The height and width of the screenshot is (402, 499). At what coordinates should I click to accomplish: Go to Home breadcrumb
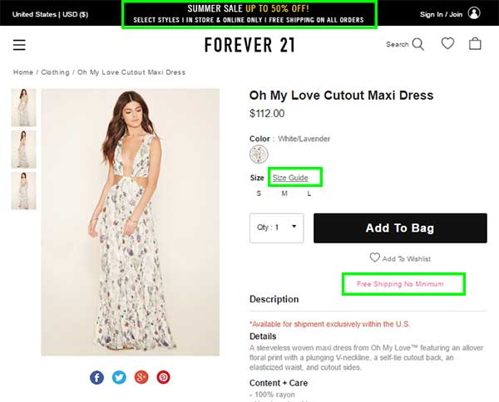click(22, 72)
